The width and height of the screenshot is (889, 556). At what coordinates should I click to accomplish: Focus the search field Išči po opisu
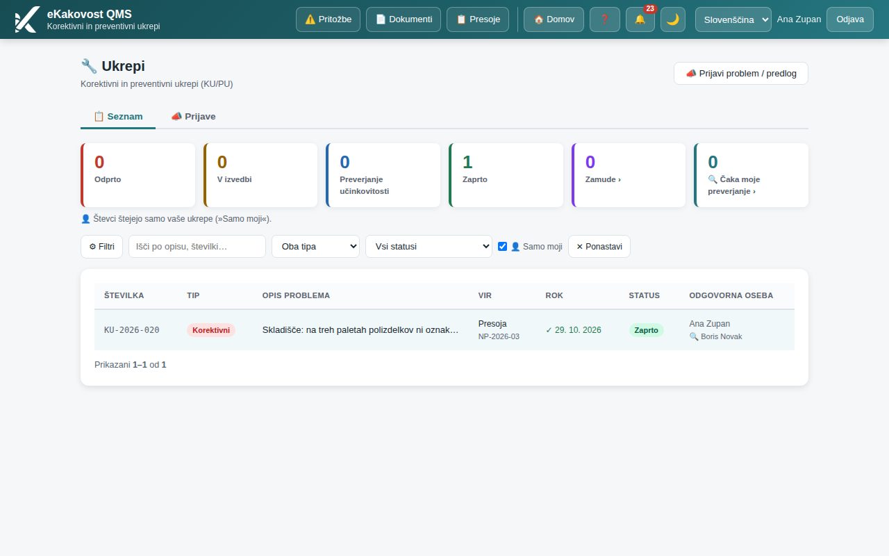[197, 246]
